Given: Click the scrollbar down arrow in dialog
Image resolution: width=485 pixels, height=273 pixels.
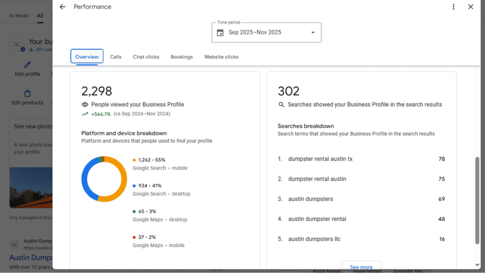Looking at the screenshot, I should (477, 265).
